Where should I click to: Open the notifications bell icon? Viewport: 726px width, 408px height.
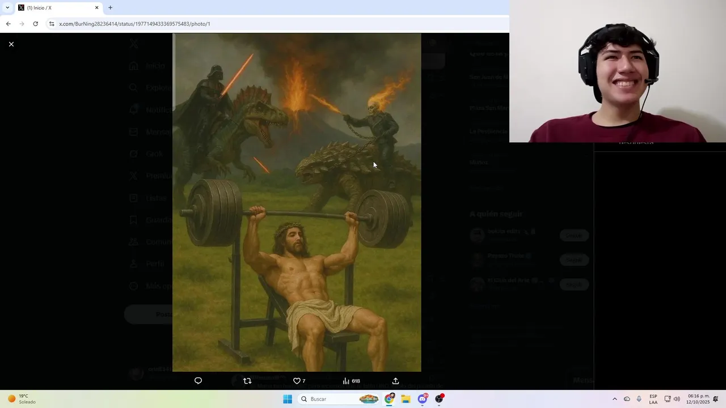click(x=716, y=399)
